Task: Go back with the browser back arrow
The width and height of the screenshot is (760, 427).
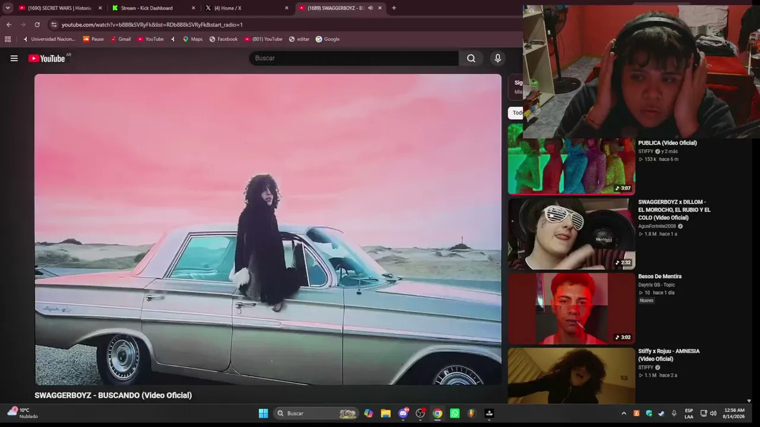Action: pyautogui.click(x=9, y=25)
